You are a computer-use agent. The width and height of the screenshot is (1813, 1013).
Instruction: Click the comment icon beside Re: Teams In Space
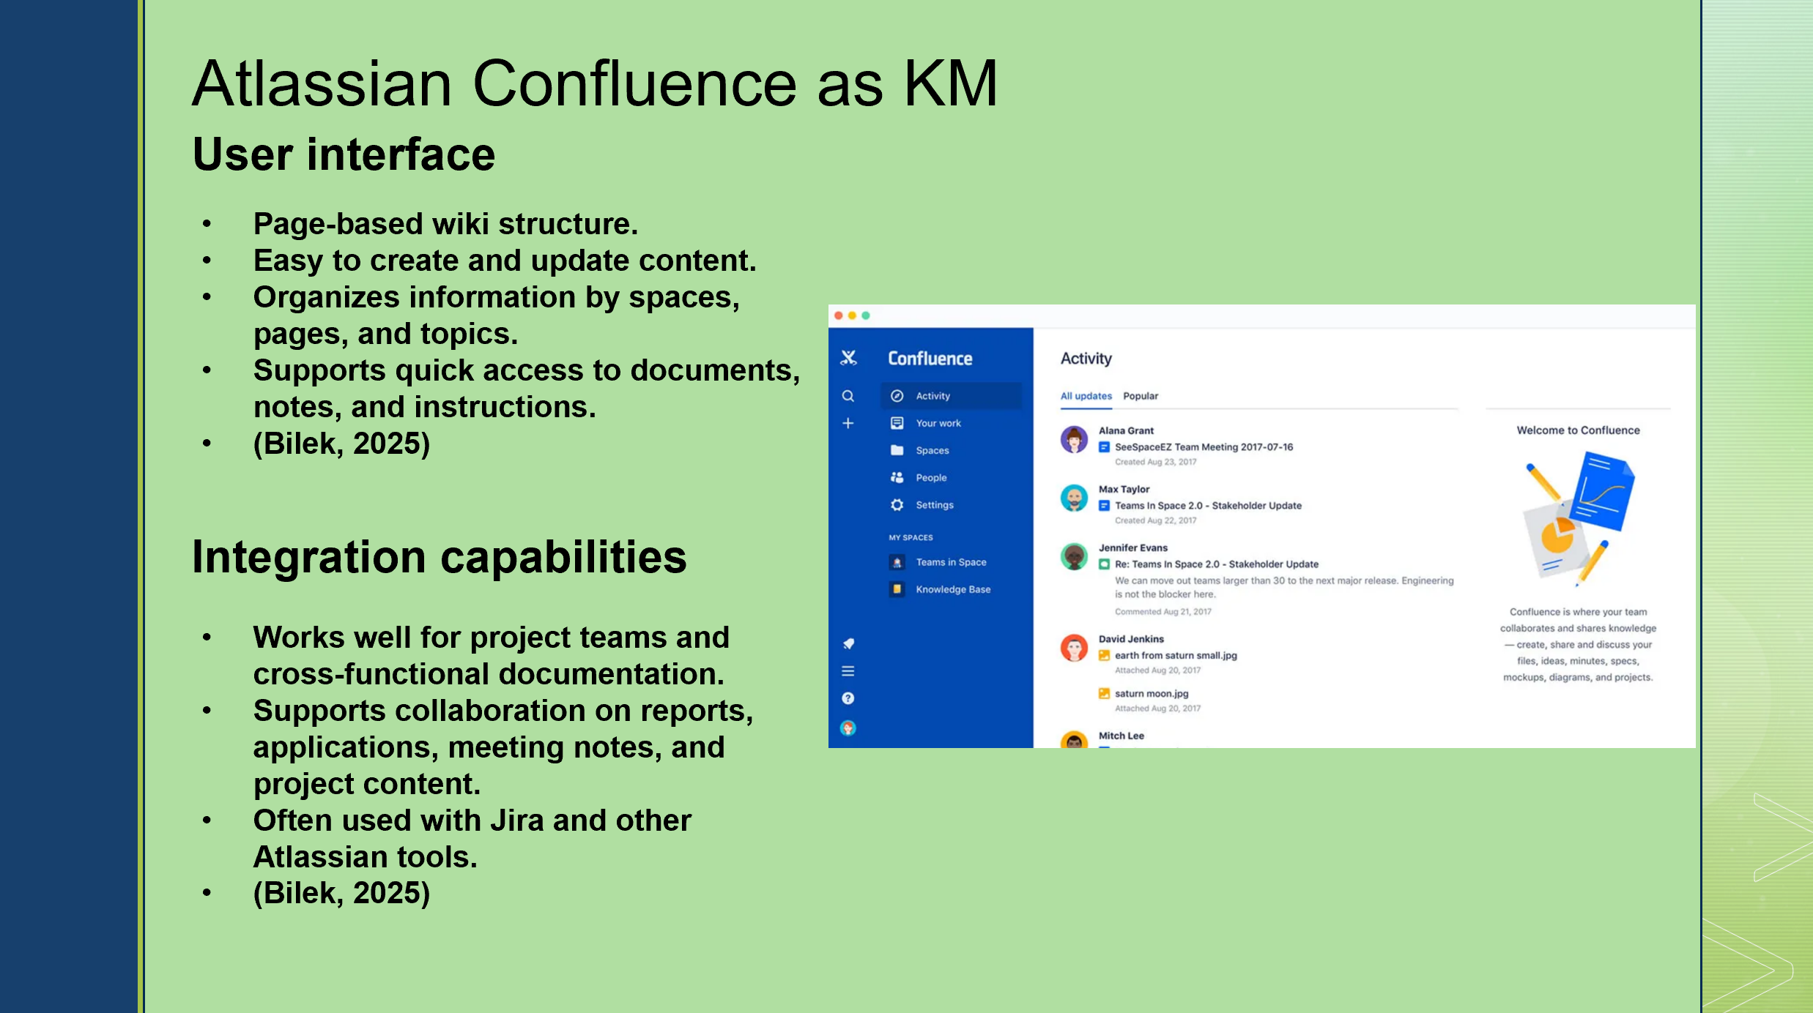click(1104, 564)
